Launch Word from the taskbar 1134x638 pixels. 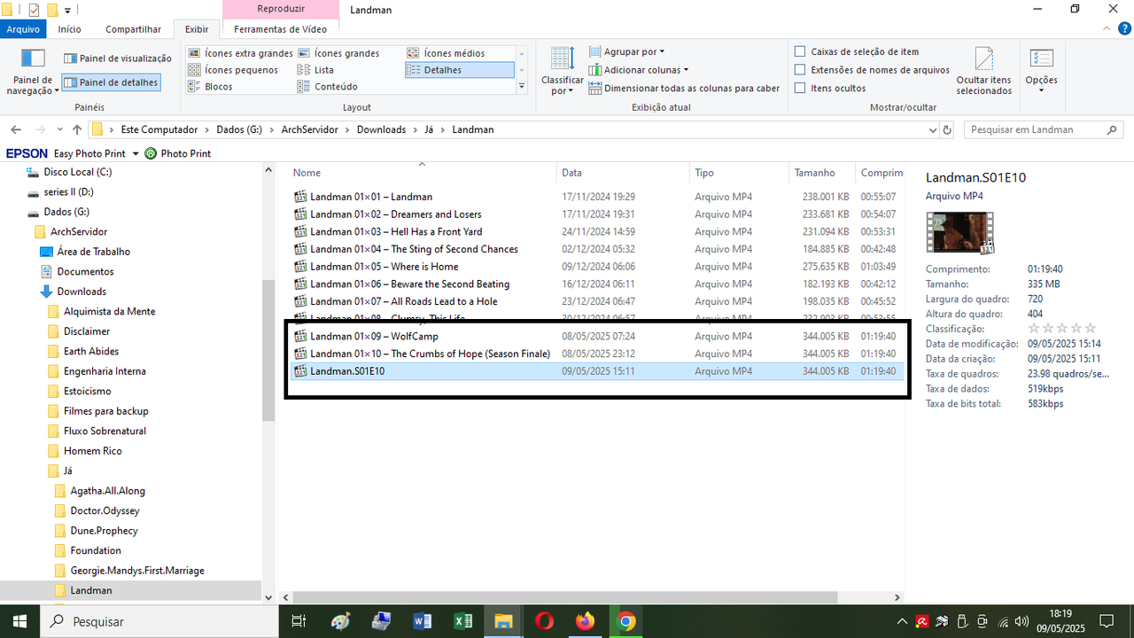click(423, 621)
